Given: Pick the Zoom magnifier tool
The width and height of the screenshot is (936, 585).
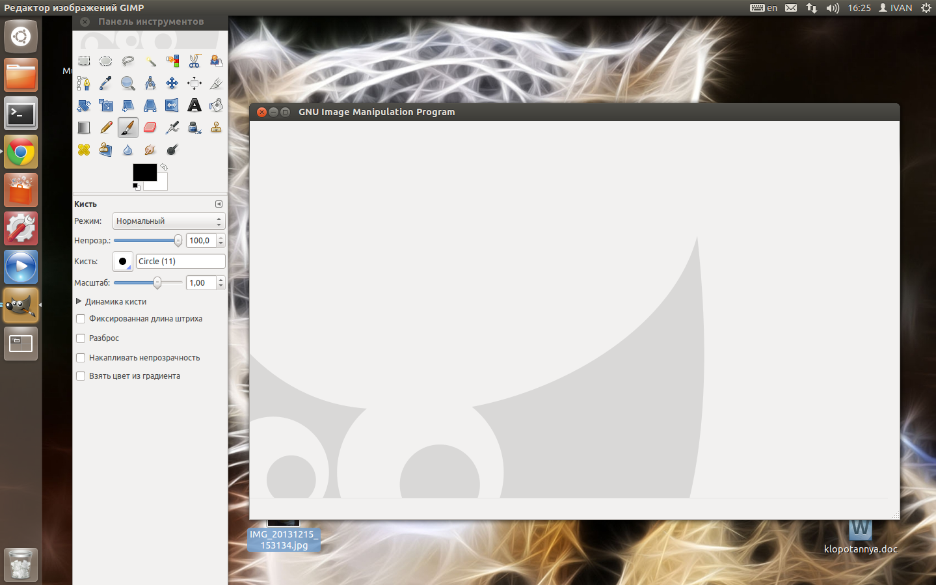Looking at the screenshot, I should point(128,83).
